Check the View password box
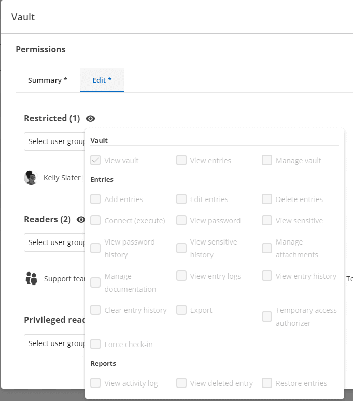Screen dimensions: 353x401 tap(181, 221)
